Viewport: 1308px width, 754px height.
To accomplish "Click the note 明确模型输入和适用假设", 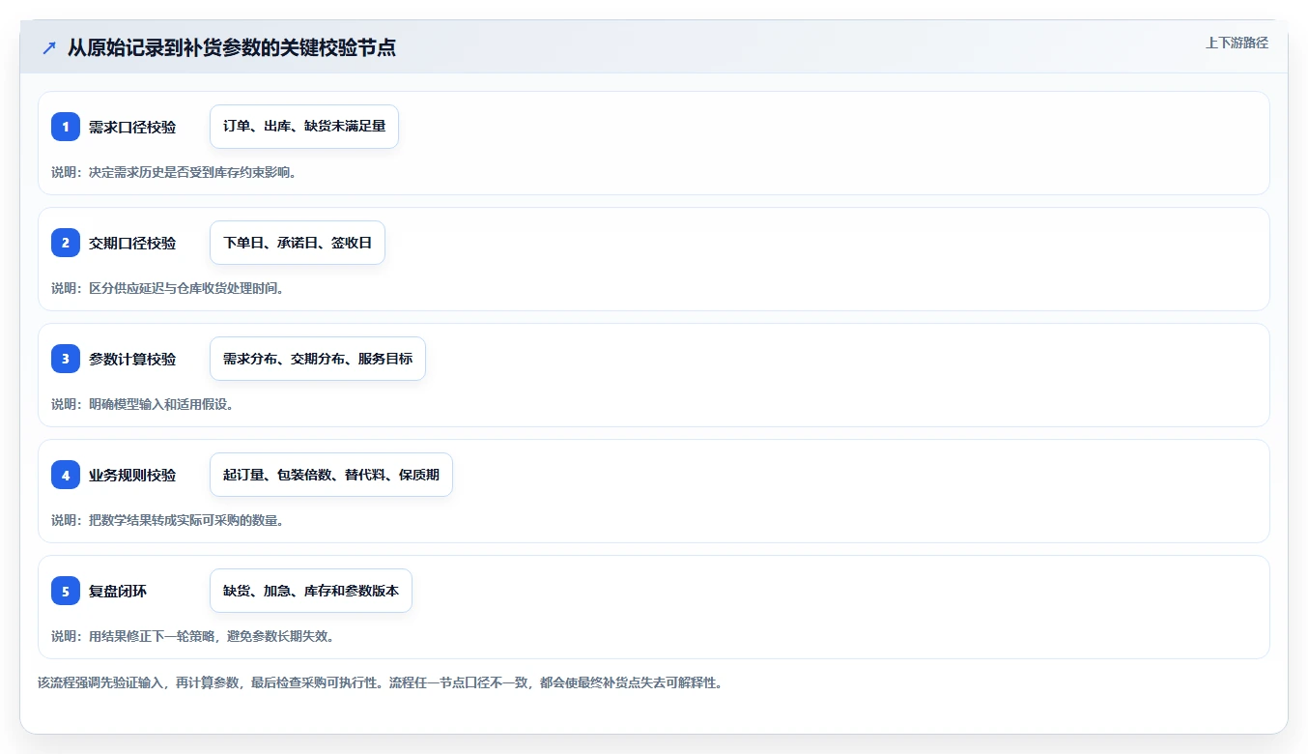I will [x=142, y=404].
